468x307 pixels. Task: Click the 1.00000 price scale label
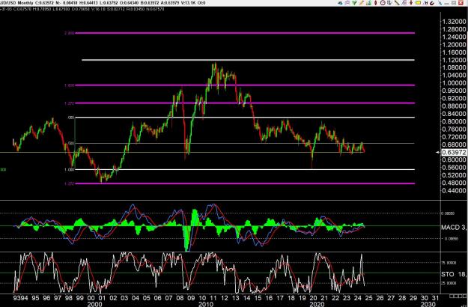[x=455, y=83]
